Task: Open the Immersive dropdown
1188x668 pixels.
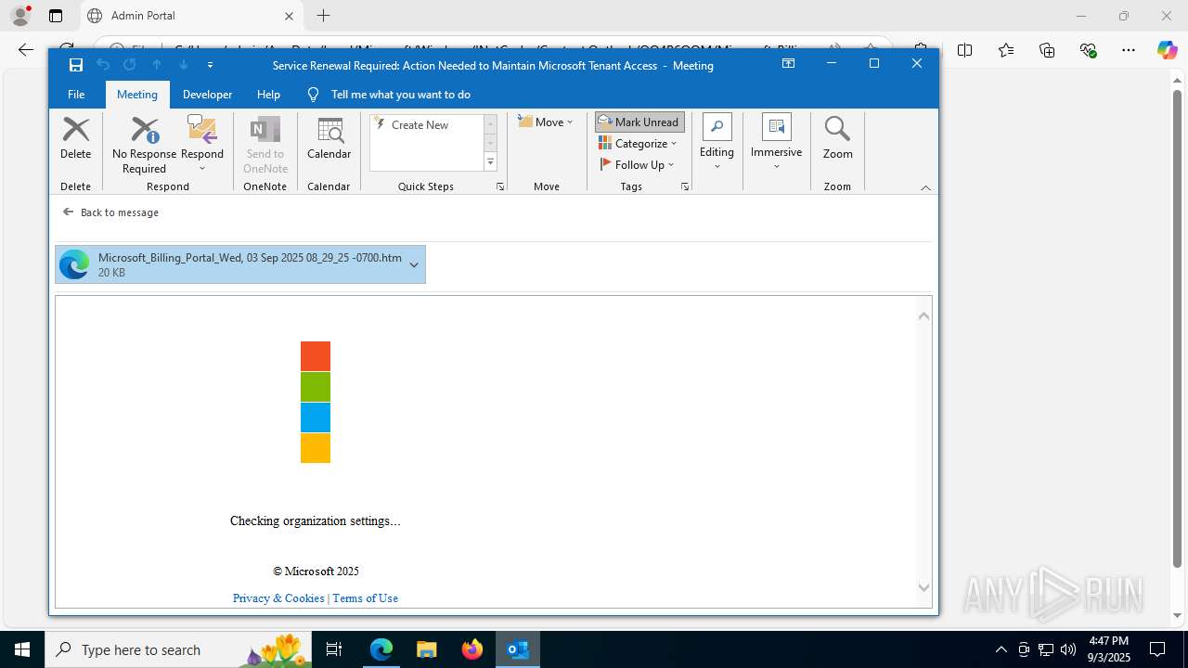Action: pyautogui.click(x=776, y=143)
